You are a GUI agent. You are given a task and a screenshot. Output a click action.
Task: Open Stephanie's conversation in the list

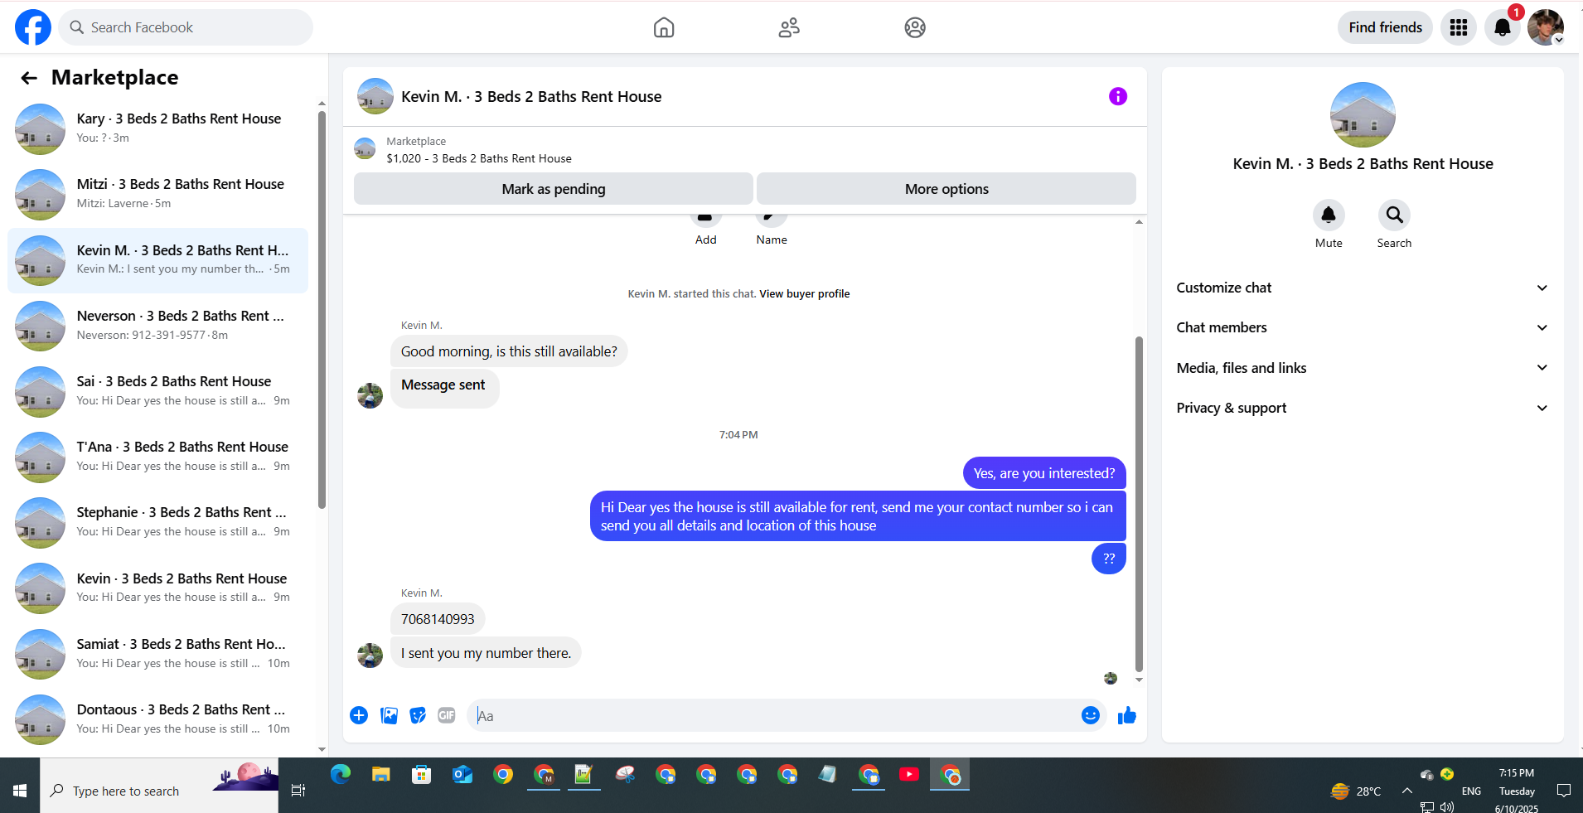click(157, 522)
